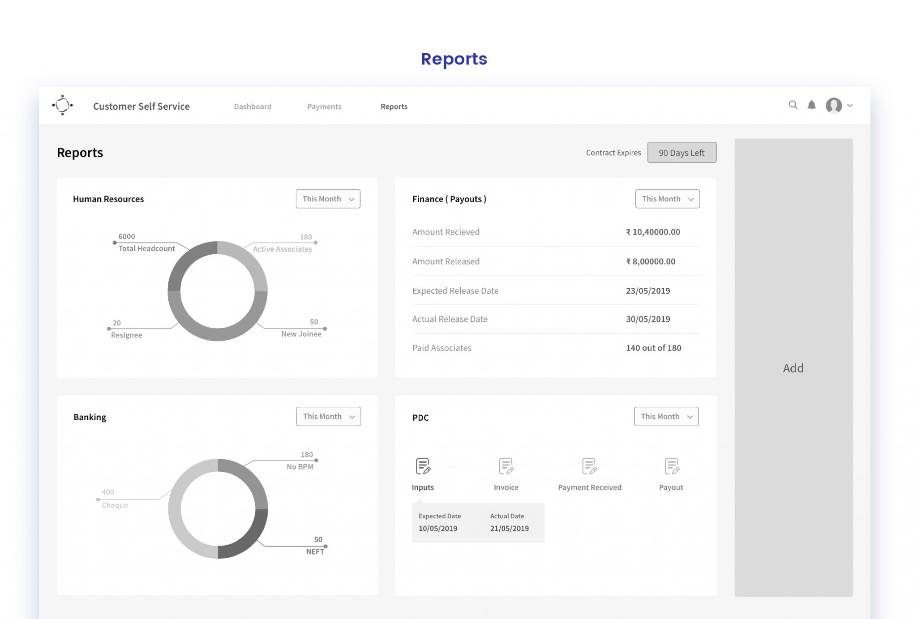Click the search icon in the top bar
Screen dimensions: 917x619
793,105
